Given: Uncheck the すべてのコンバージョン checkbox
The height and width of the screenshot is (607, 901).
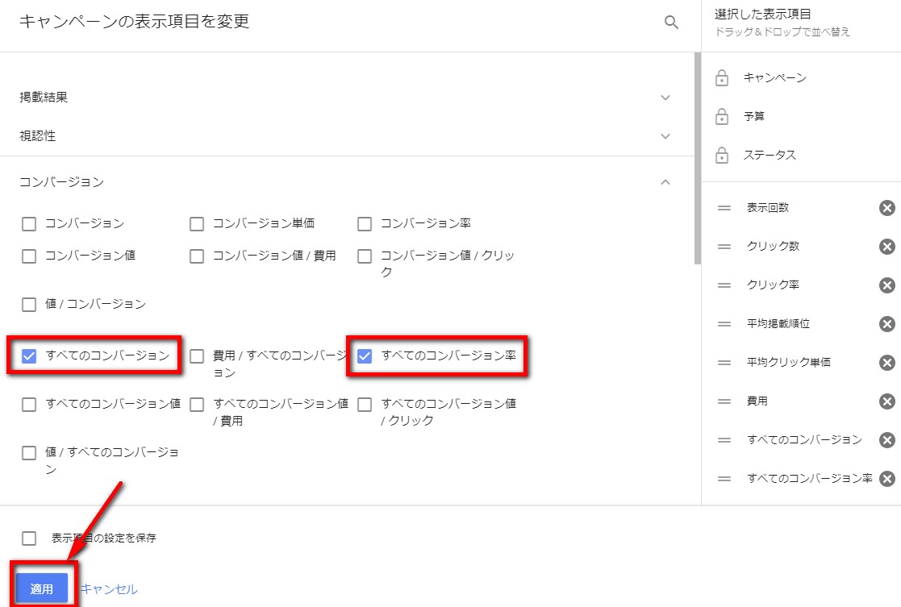Looking at the screenshot, I should coord(29,355).
